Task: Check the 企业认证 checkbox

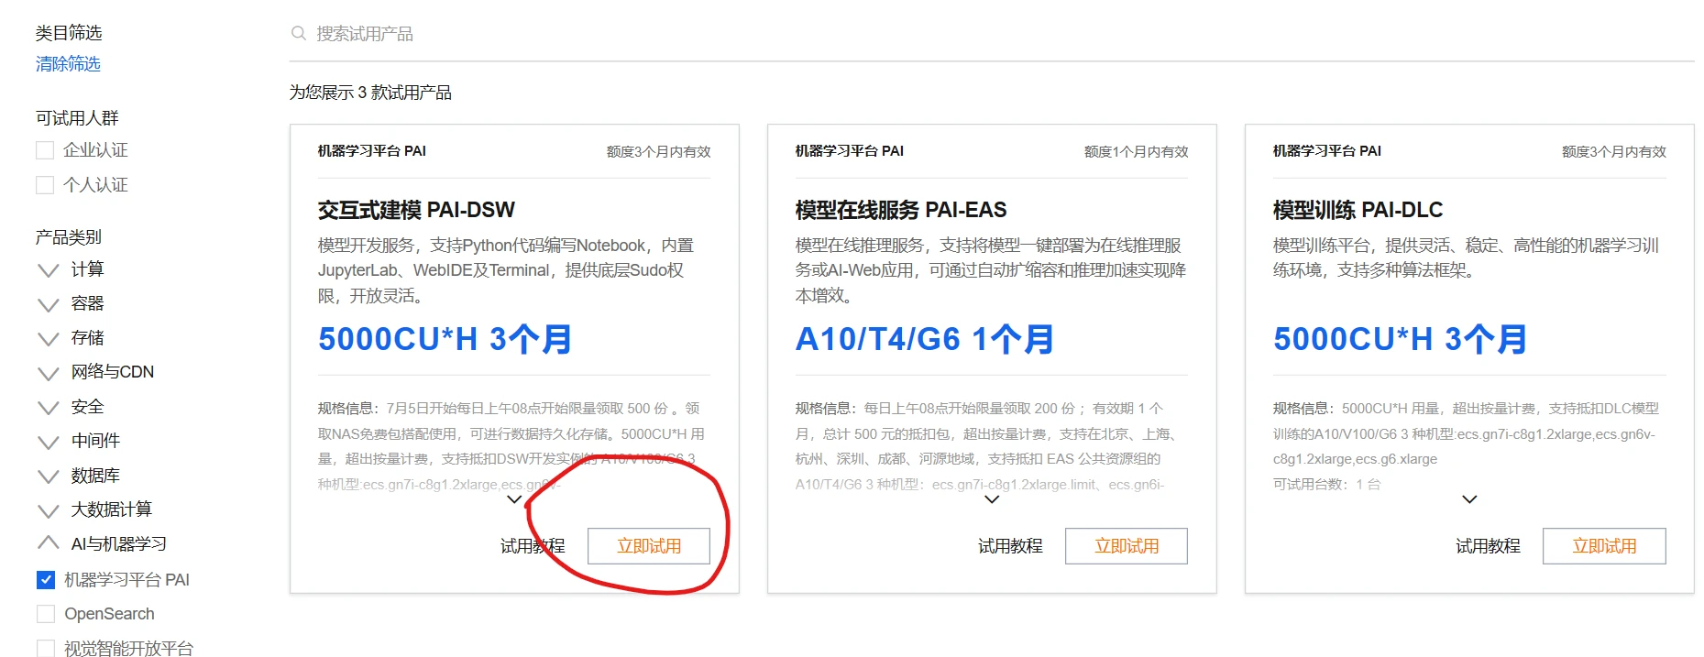Action: 45,150
